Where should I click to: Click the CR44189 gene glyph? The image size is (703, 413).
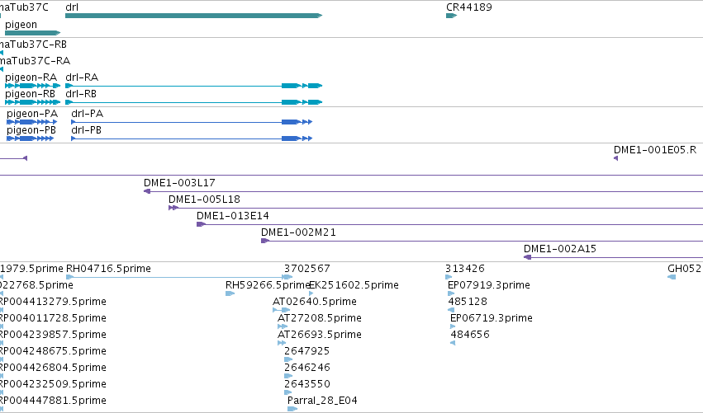point(451,16)
